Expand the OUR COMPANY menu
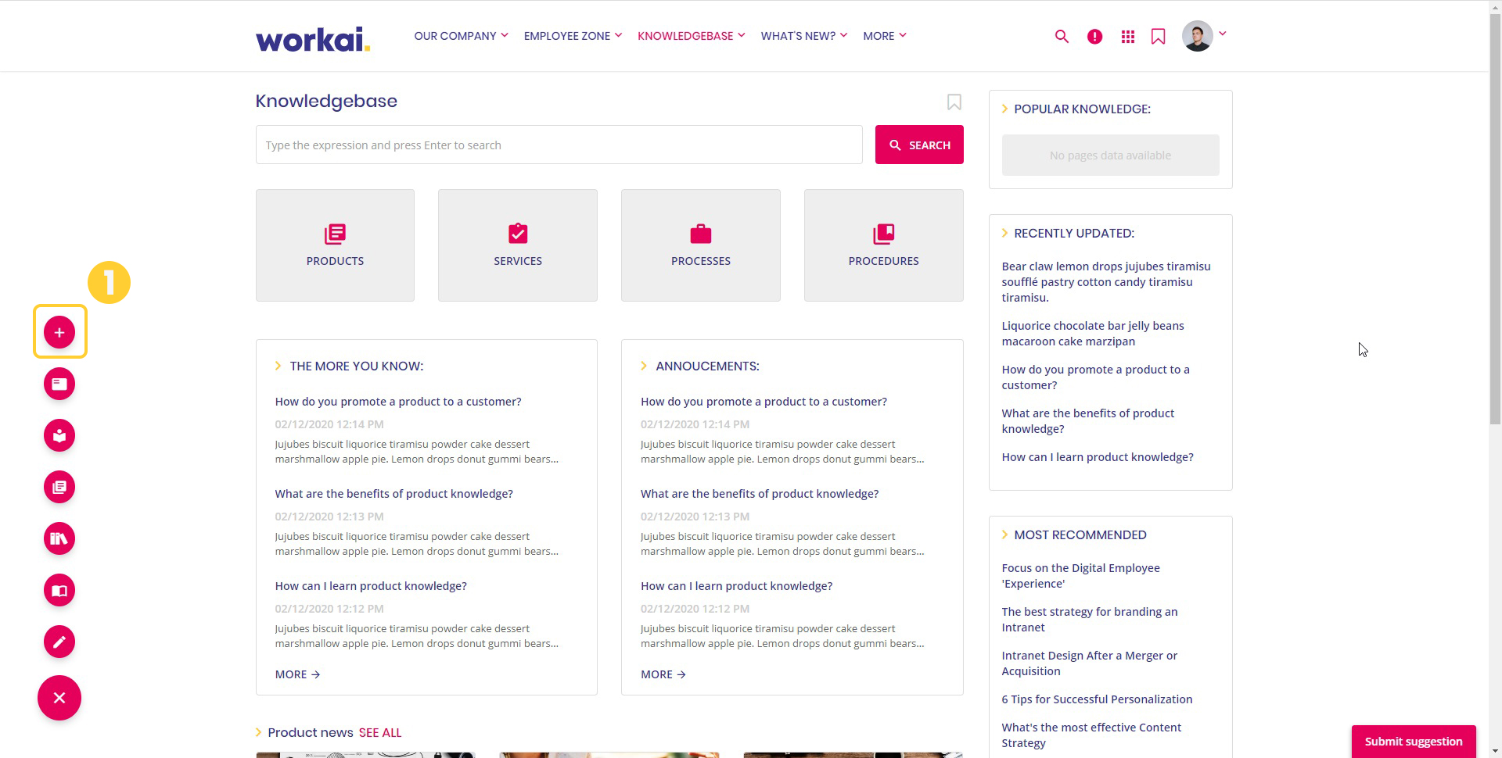Viewport: 1502px width, 758px height. pos(461,36)
